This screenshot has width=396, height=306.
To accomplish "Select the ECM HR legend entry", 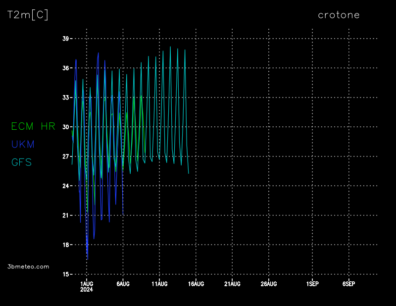I will [x=33, y=127].
